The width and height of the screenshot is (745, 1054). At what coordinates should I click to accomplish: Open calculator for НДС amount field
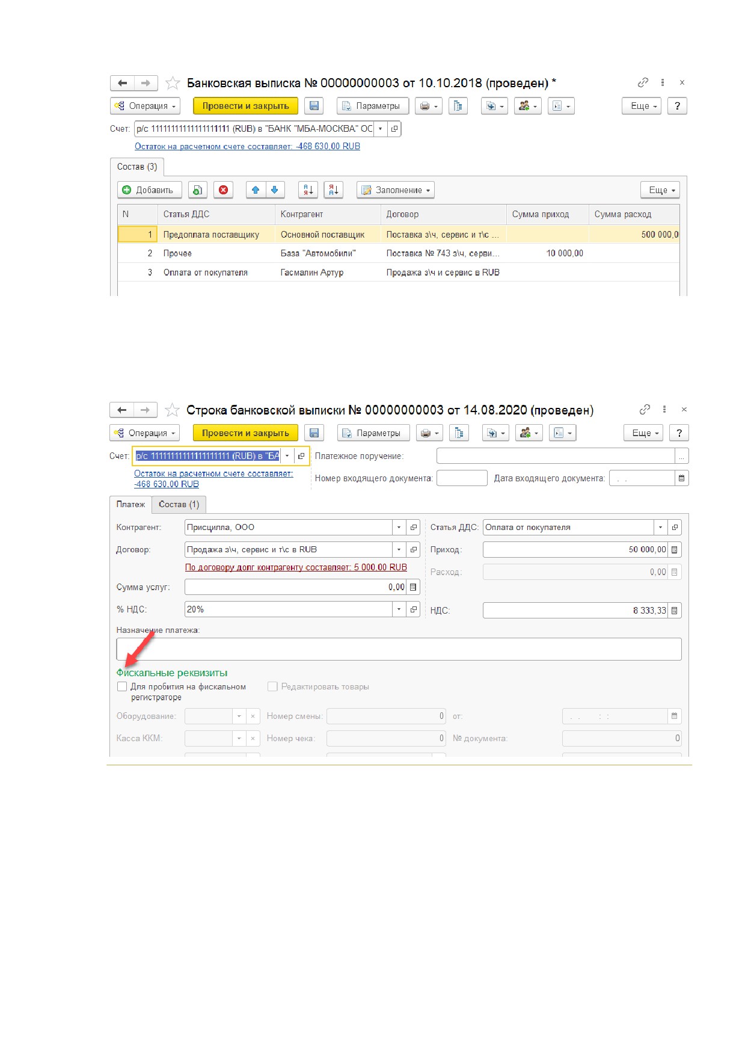(x=674, y=611)
